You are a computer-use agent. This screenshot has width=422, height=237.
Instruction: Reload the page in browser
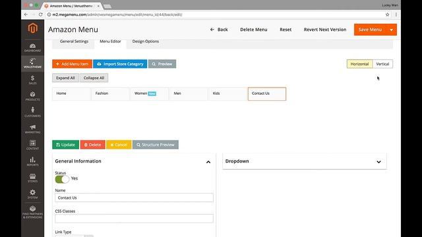coord(41,14)
